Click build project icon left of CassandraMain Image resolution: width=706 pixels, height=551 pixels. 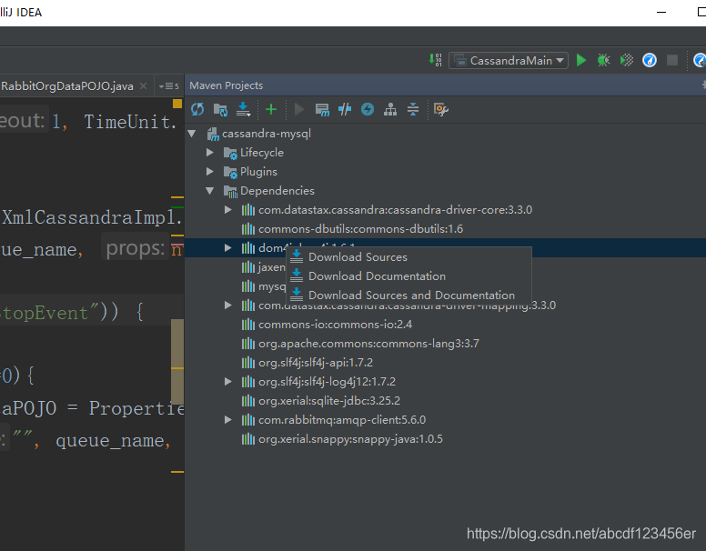pyautogui.click(x=436, y=60)
